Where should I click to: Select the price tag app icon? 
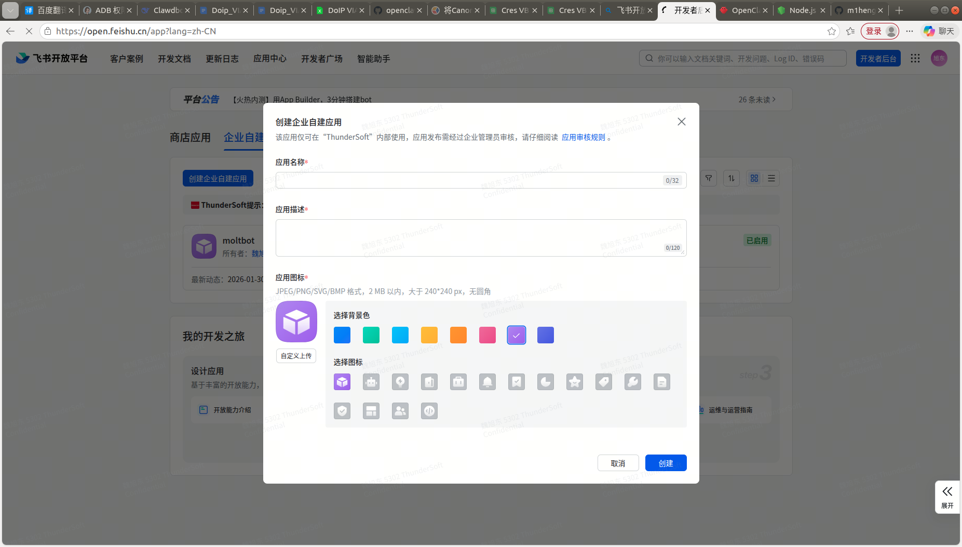tap(603, 382)
